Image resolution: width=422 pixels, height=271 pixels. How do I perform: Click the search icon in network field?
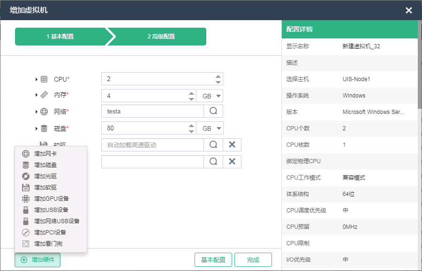coord(213,111)
